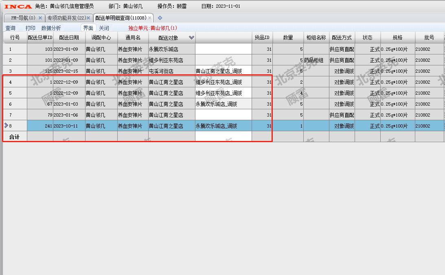Screen dimensions: 445x275
Task: Click delivery order ID 241 in row 8
Action: click(x=40, y=126)
